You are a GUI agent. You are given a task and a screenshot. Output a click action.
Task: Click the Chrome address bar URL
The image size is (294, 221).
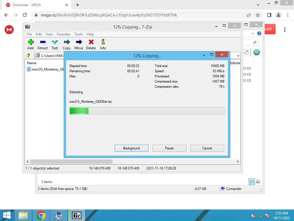[x=109, y=15]
